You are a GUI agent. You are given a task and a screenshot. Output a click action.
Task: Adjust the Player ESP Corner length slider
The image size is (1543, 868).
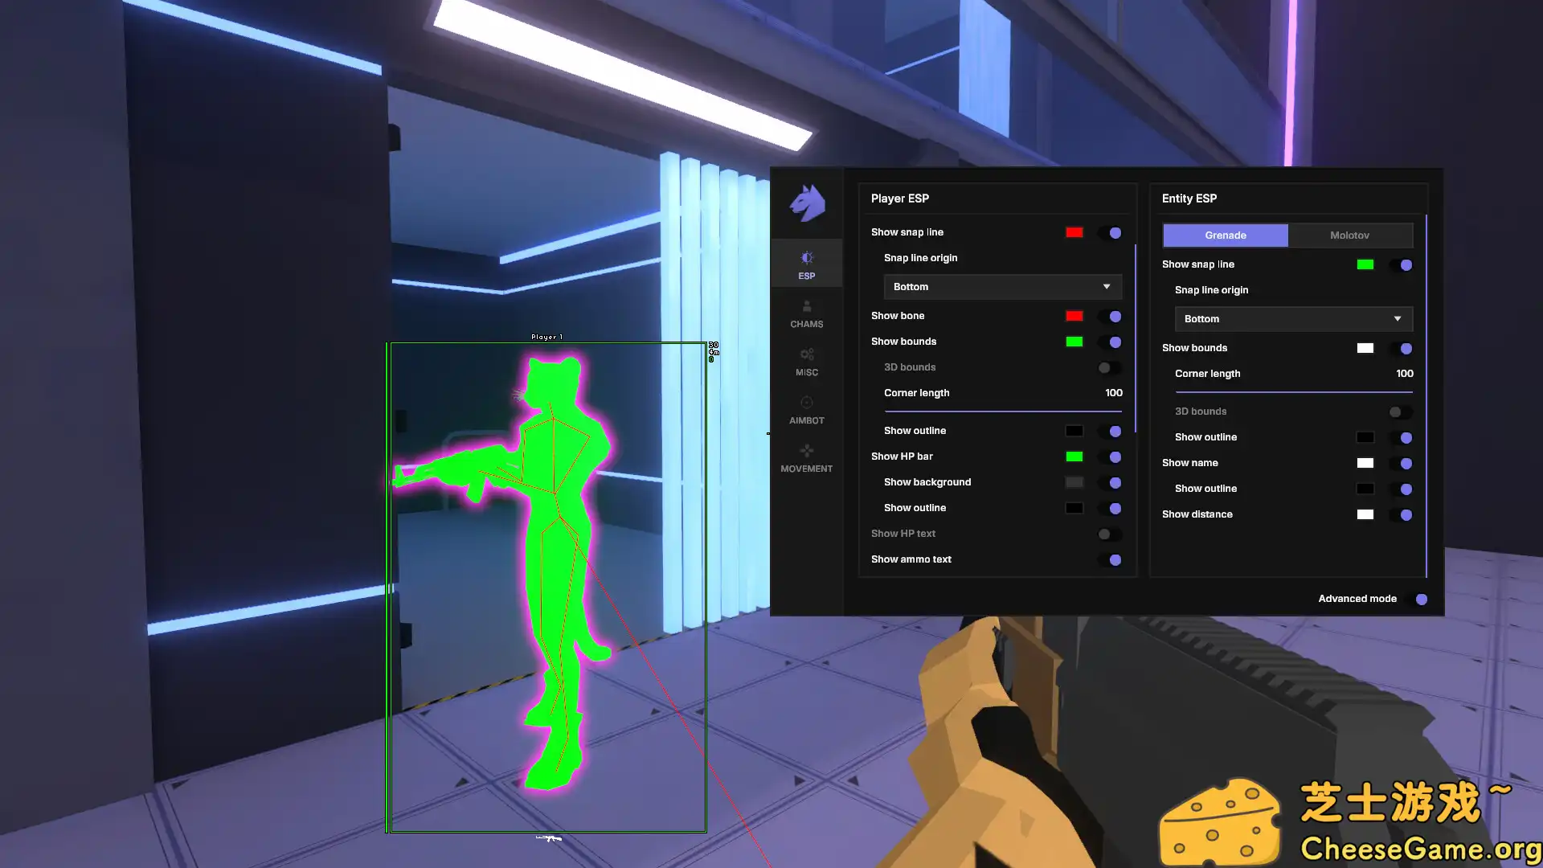point(1002,411)
